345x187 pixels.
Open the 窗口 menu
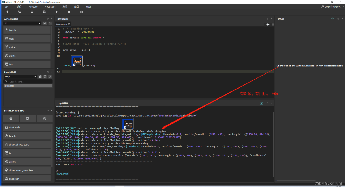[x=77, y=6]
